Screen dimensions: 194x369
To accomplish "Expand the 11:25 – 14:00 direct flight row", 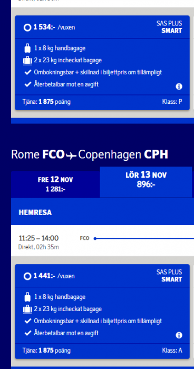I will tap(102, 241).
